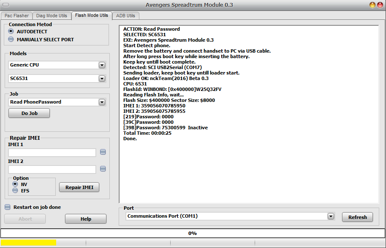Select the EFS option

point(21,191)
